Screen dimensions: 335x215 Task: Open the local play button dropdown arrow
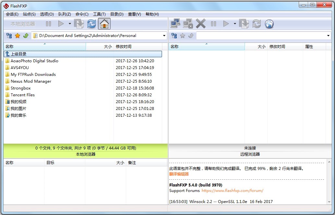coord(70,24)
